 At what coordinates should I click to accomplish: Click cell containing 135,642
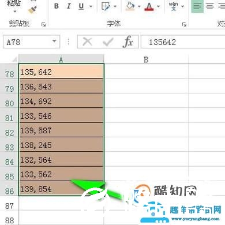[x=61, y=72]
